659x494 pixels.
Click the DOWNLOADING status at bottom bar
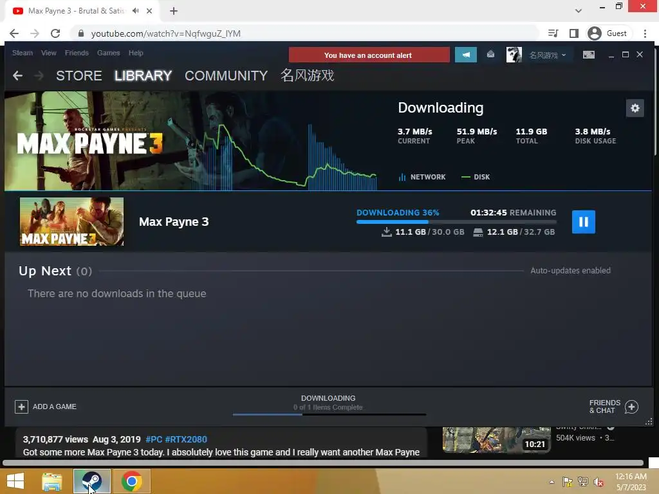pyautogui.click(x=328, y=398)
